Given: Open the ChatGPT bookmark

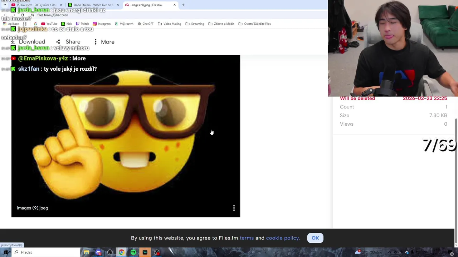Looking at the screenshot, I should pyautogui.click(x=146, y=24).
